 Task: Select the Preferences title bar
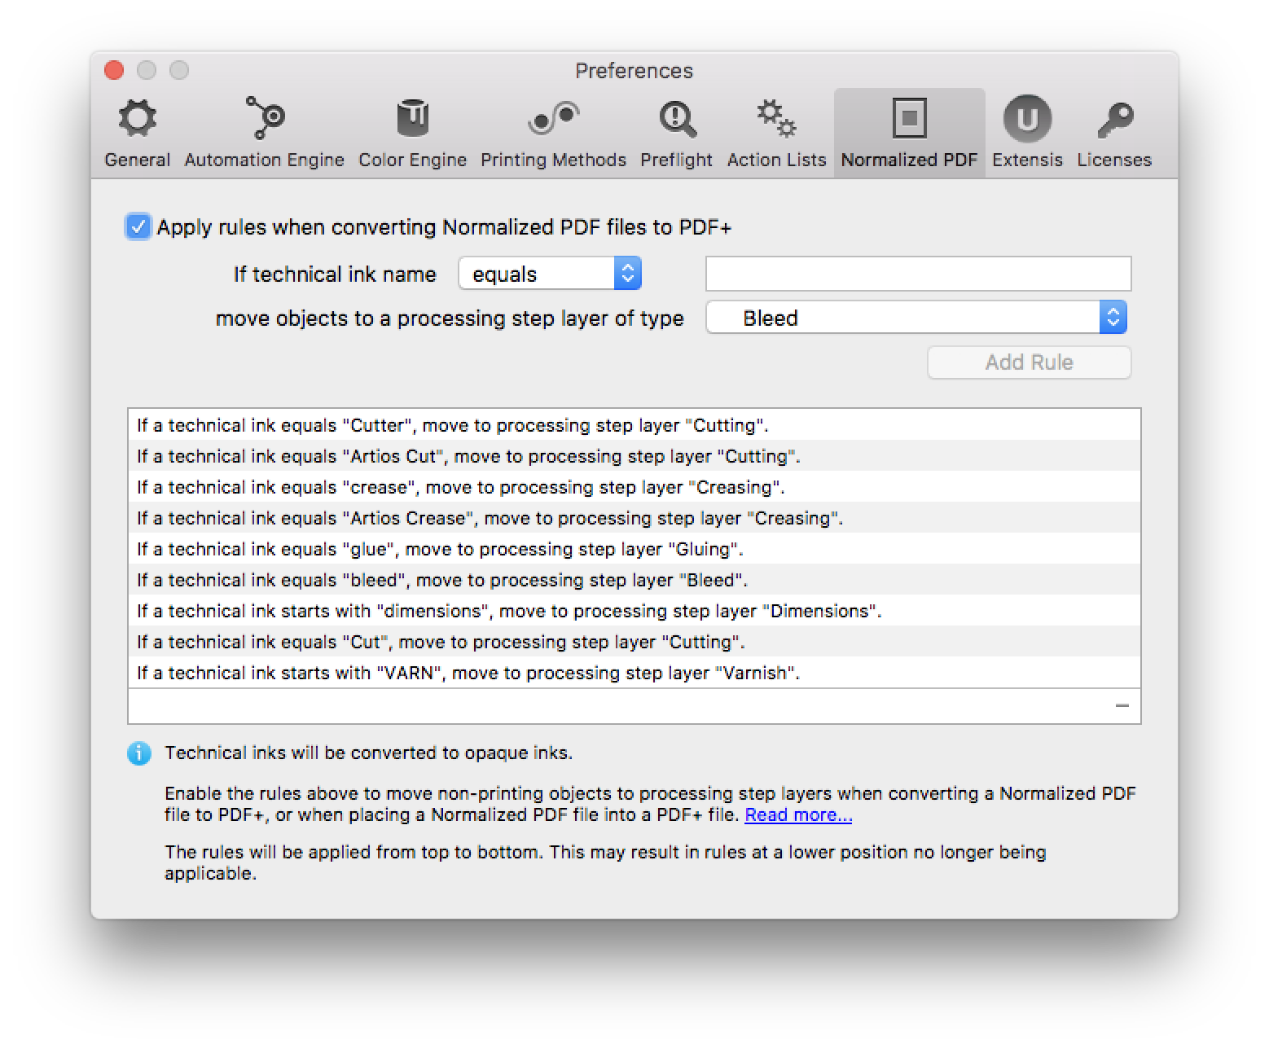coord(634,71)
